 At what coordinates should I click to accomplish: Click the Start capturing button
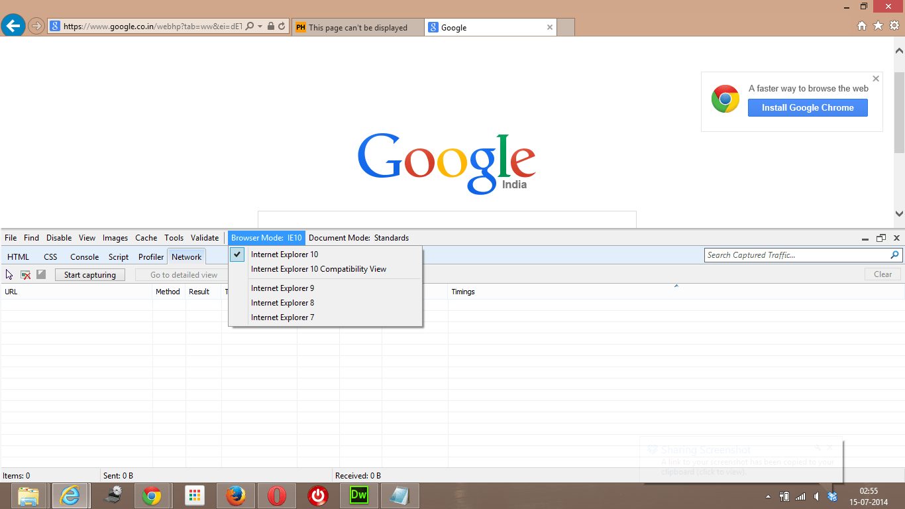pyautogui.click(x=90, y=274)
